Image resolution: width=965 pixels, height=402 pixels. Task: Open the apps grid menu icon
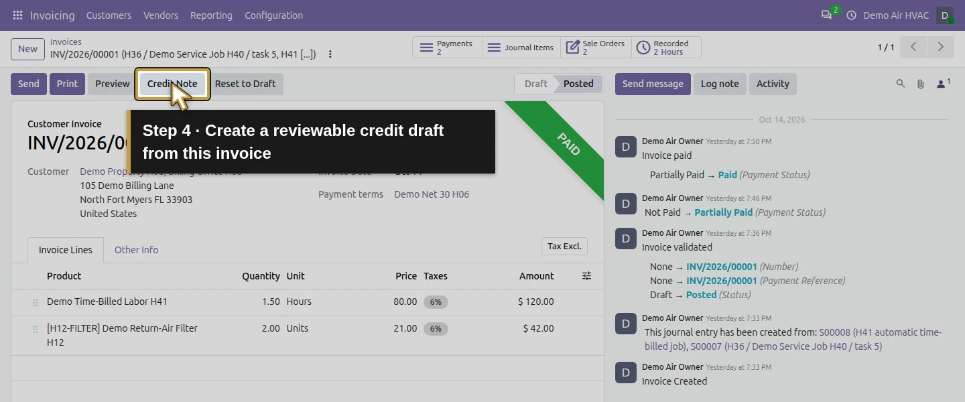tap(17, 15)
